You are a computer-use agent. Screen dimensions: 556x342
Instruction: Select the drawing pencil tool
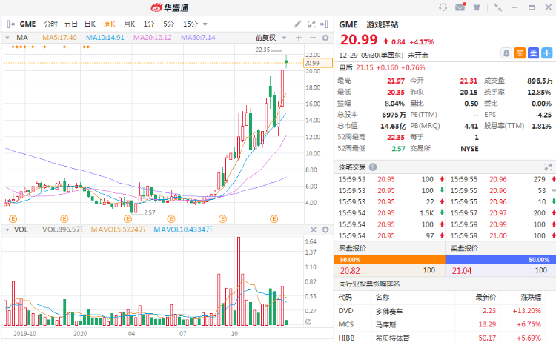(297, 24)
